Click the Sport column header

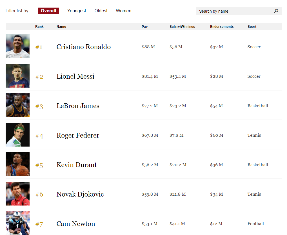coord(252,27)
